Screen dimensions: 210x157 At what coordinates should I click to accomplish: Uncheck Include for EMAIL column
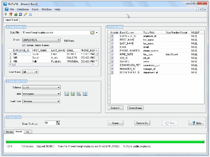click(x=112, y=47)
